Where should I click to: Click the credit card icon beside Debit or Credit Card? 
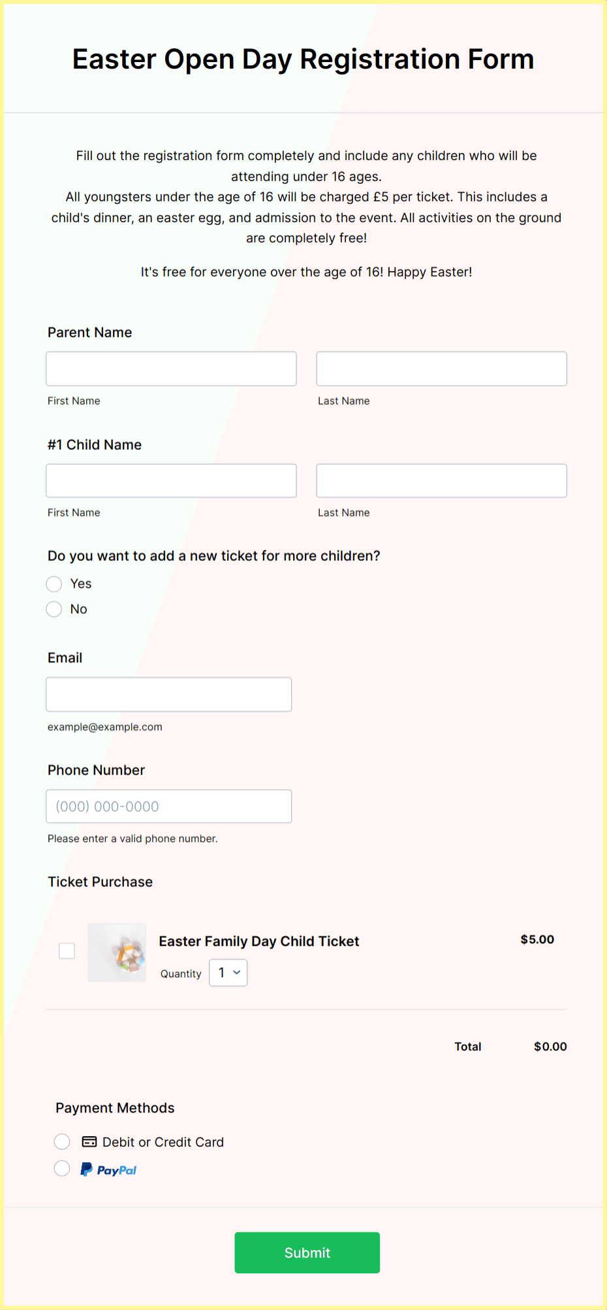88,1141
